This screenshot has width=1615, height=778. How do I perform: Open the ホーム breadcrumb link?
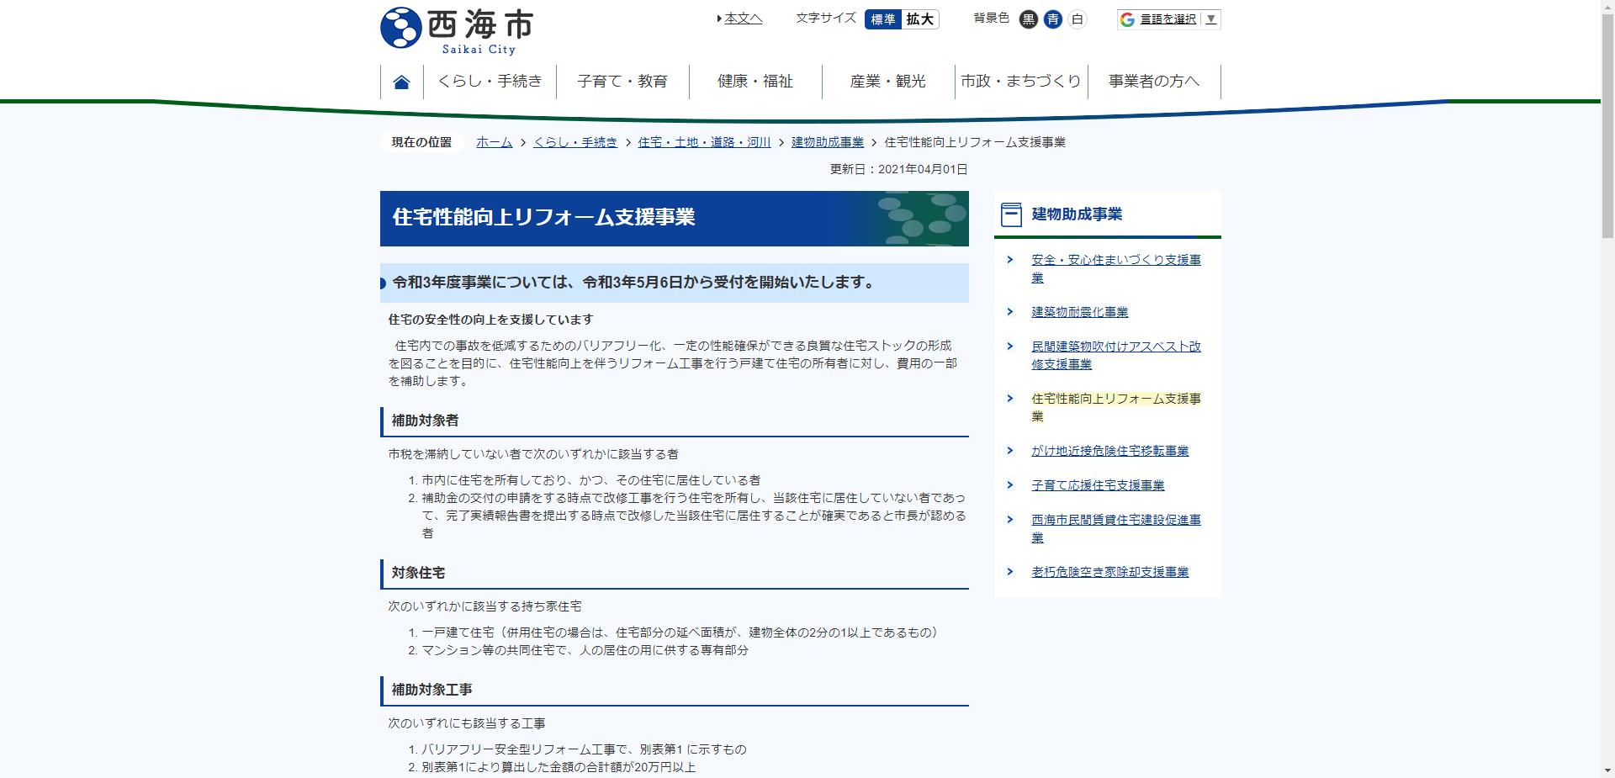[493, 142]
